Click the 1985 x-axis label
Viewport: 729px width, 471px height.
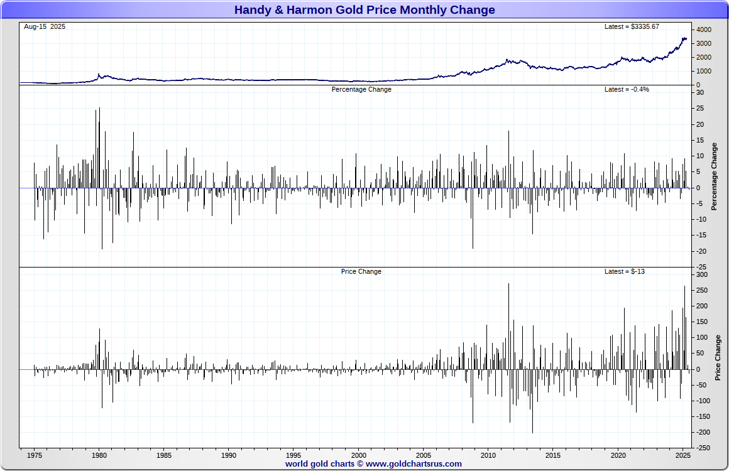point(163,455)
